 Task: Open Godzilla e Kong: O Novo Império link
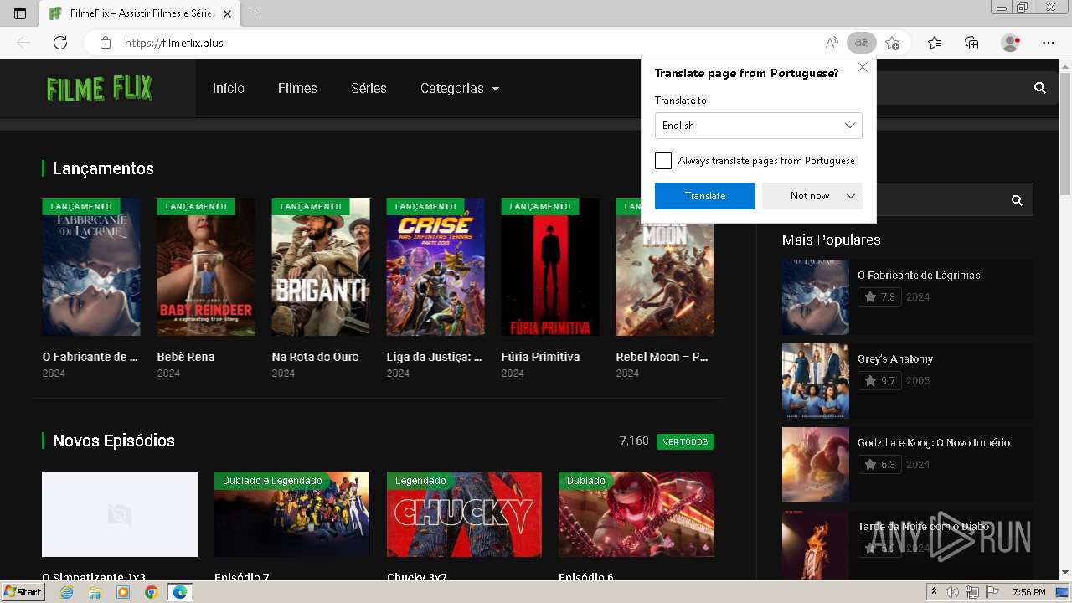point(934,442)
